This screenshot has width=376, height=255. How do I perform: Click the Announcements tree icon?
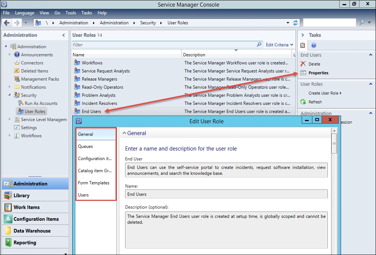point(17,55)
